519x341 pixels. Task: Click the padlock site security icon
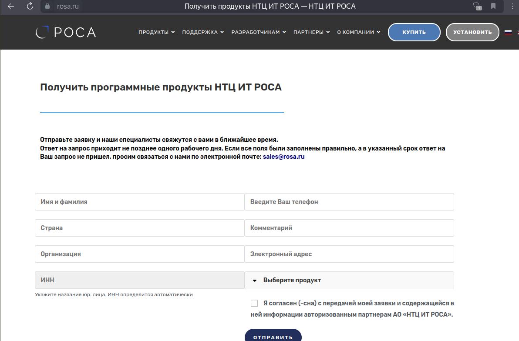47,6
